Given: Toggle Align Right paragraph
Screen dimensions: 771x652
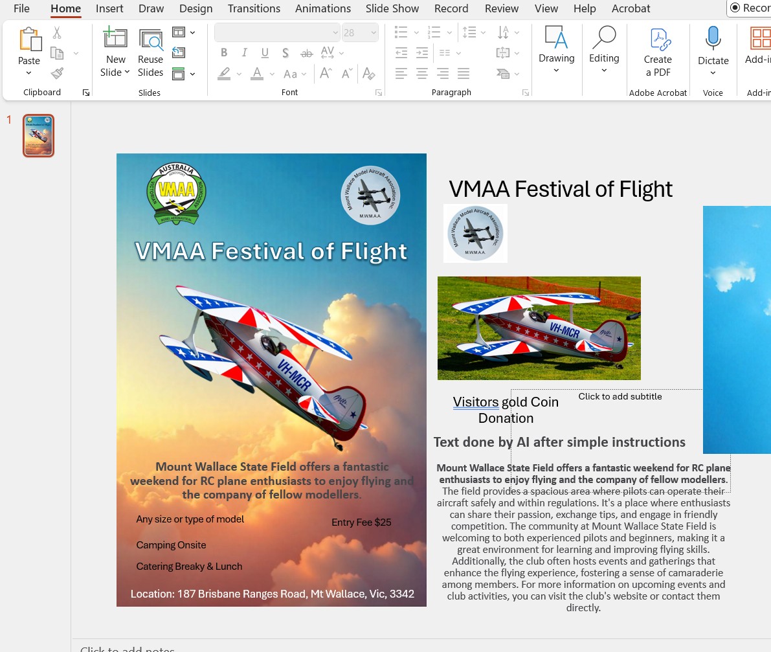Looking at the screenshot, I should (x=443, y=74).
